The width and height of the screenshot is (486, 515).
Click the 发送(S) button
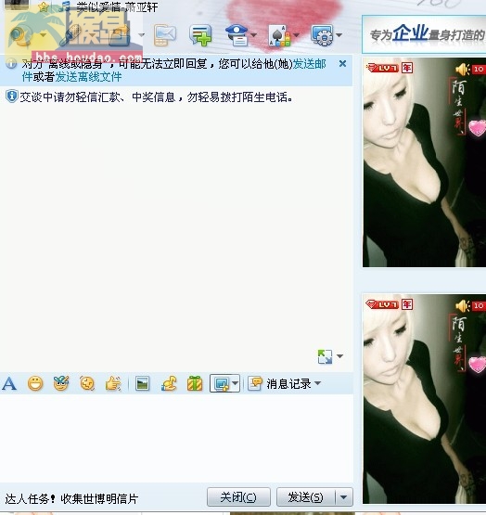tap(306, 497)
